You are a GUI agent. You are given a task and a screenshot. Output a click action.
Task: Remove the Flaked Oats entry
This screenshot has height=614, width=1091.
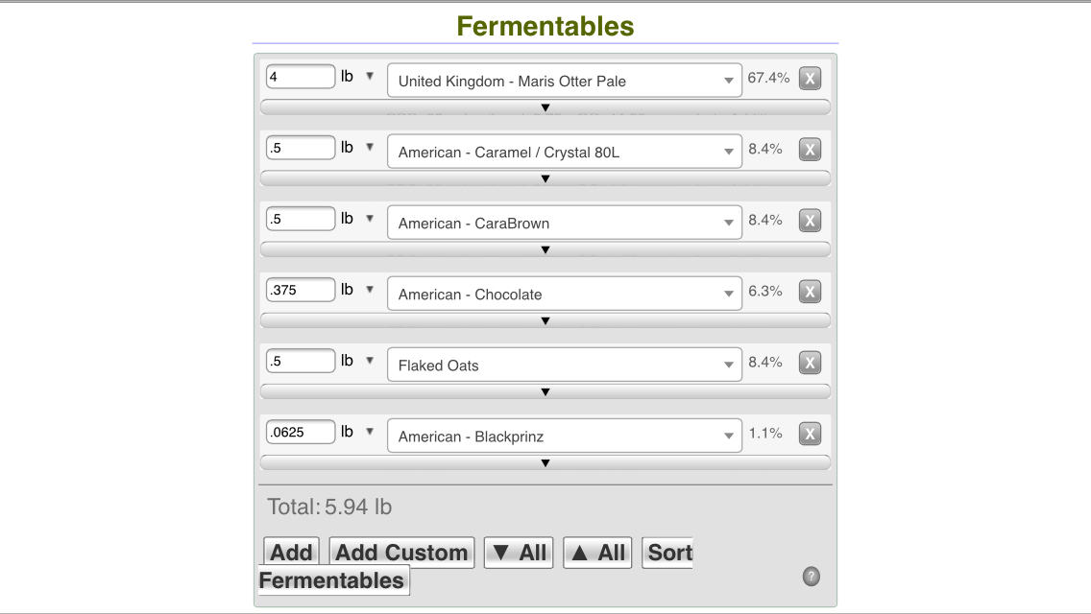pos(810,363)
